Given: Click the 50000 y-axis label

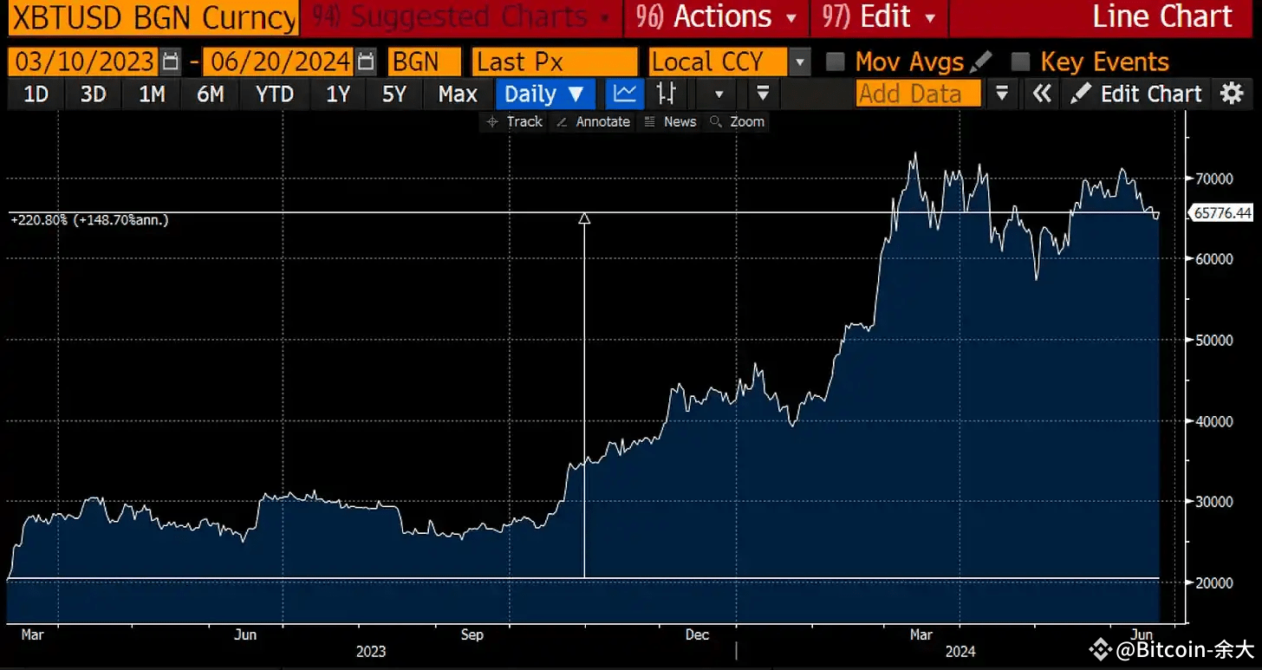Looking at the screenshot, I should (1214, 341).
